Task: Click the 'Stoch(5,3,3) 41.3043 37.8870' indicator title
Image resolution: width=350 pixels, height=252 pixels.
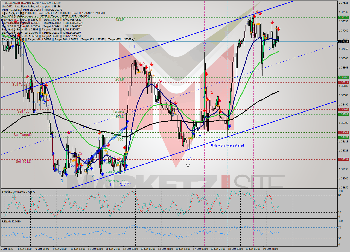Action: click(19, 191)
